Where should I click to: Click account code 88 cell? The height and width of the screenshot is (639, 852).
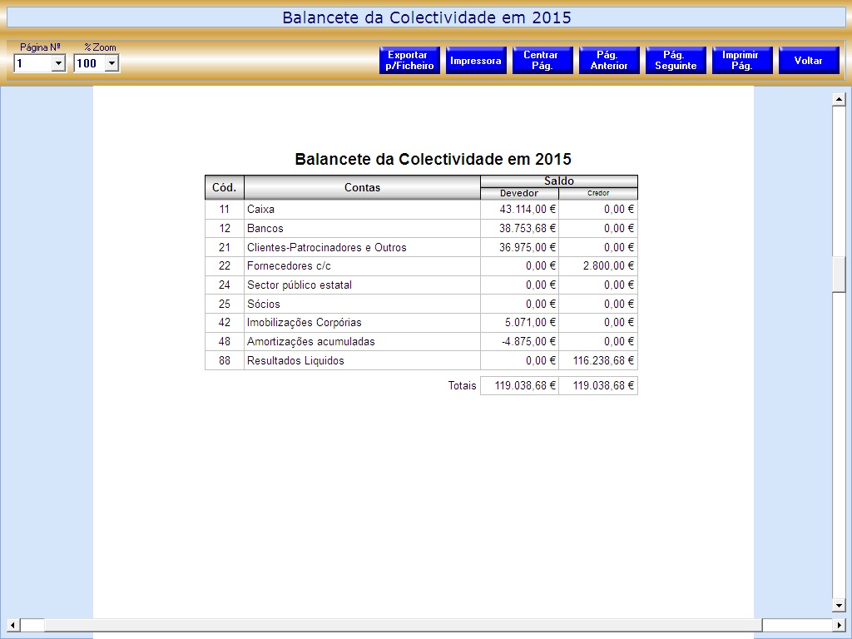(x=225, y=360)
